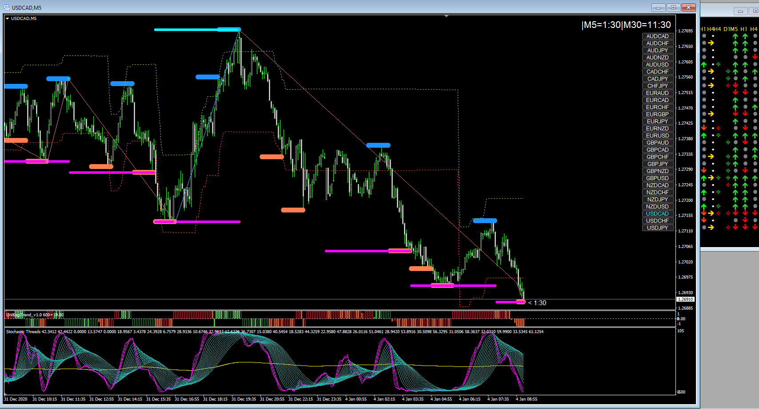
Task: Pick the EURCAD symbol button
Action: point(658,100)
